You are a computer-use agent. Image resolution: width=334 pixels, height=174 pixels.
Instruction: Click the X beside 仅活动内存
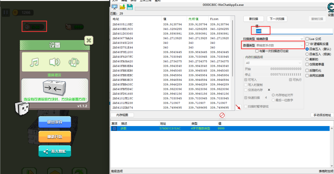point(269,90)
